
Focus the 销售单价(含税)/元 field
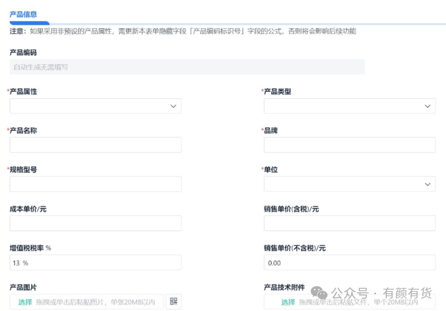point(350,223)
